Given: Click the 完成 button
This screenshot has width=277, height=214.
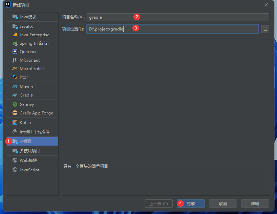Looking at the screenshot, I should [191, 204].
